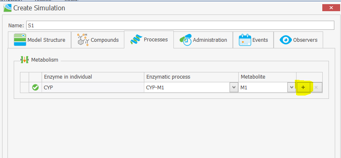Screen dimensions: 341x158
Task: Click the Metabolism group arrows icon
Action: [x=25, y=60]
